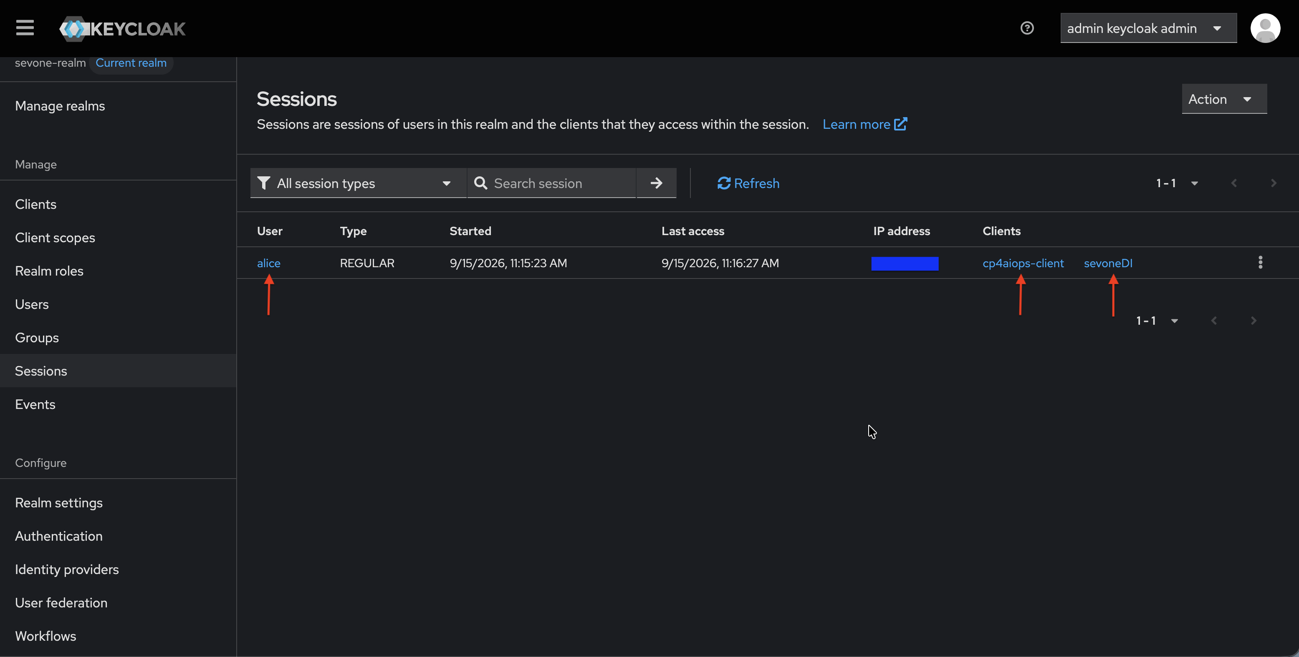Screen dimensions: 1299x657
Task: Click the Search session input field
Action: pos(552,183)
